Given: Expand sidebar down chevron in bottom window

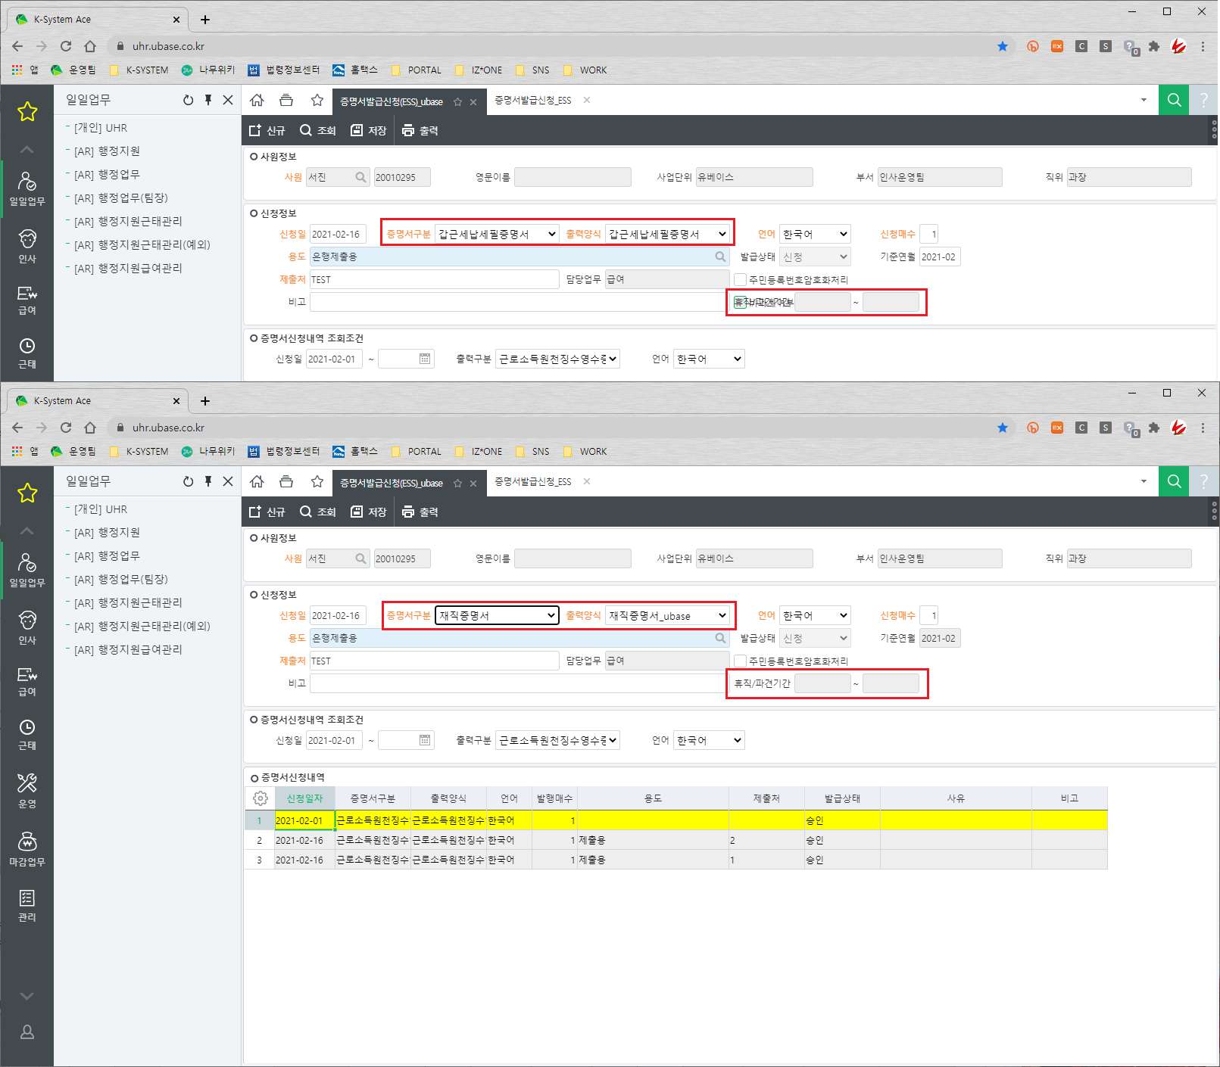Looking at the screenshot, I should (27, 996).
